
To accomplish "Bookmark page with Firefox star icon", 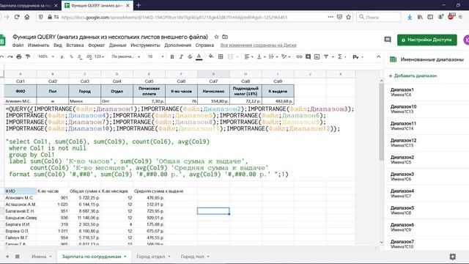I will coord(349,17).
